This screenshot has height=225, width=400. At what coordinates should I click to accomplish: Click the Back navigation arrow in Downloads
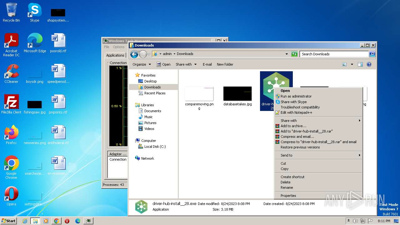(x=134, y=54)
